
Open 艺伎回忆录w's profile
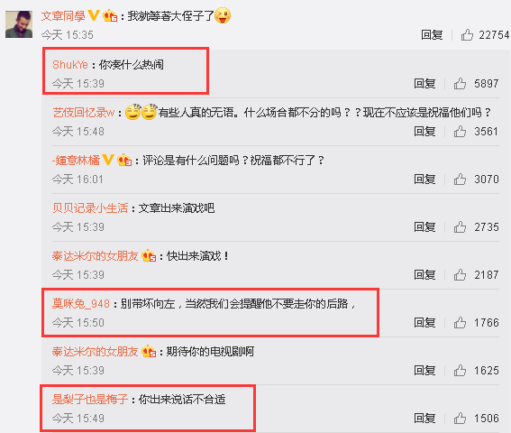[84, 113]
